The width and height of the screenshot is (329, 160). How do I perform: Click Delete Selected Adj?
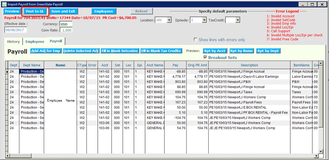[81, 51]
